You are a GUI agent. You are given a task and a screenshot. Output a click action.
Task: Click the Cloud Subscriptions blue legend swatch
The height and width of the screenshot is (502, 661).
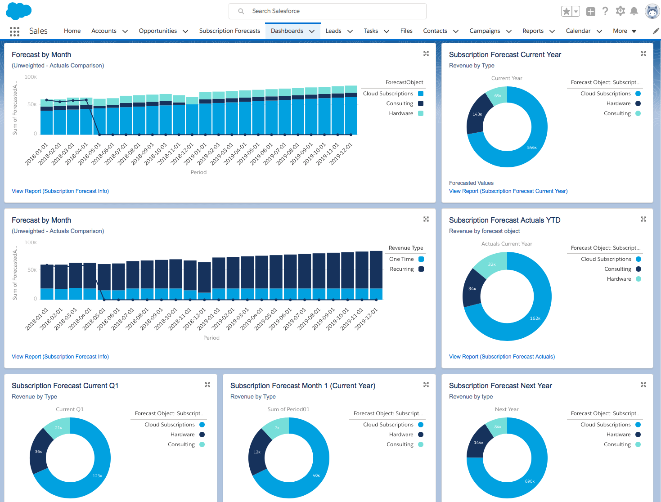pyautogui.click(x=420, y=93)
